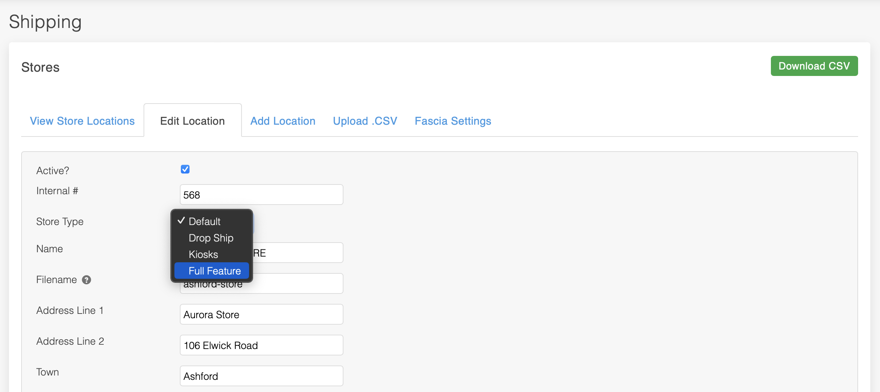880x392 pixels.
Task: Click the Filename help question mark icon
Action: click(86, 280)
